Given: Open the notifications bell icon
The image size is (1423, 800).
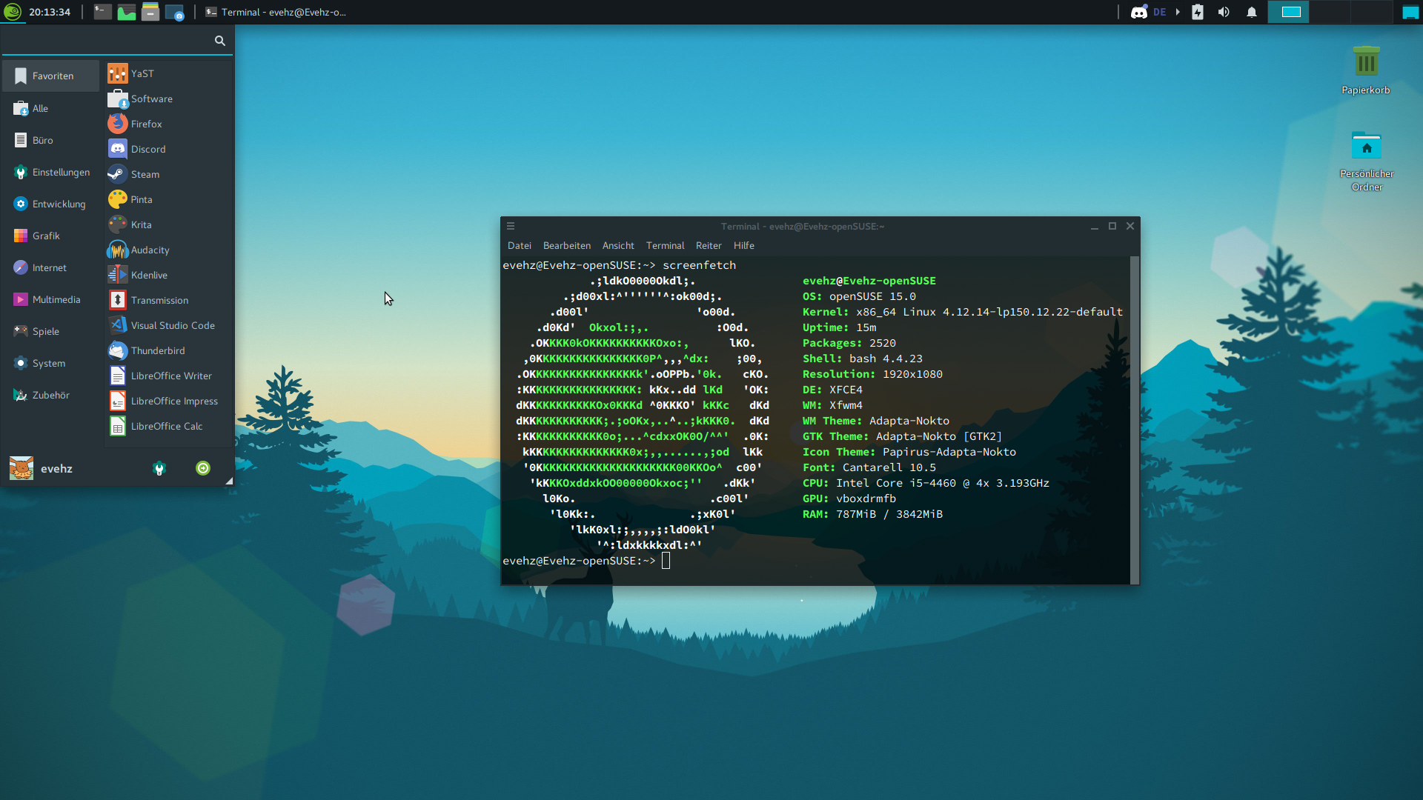Looking at the screenshot, I should point(1252,12).
